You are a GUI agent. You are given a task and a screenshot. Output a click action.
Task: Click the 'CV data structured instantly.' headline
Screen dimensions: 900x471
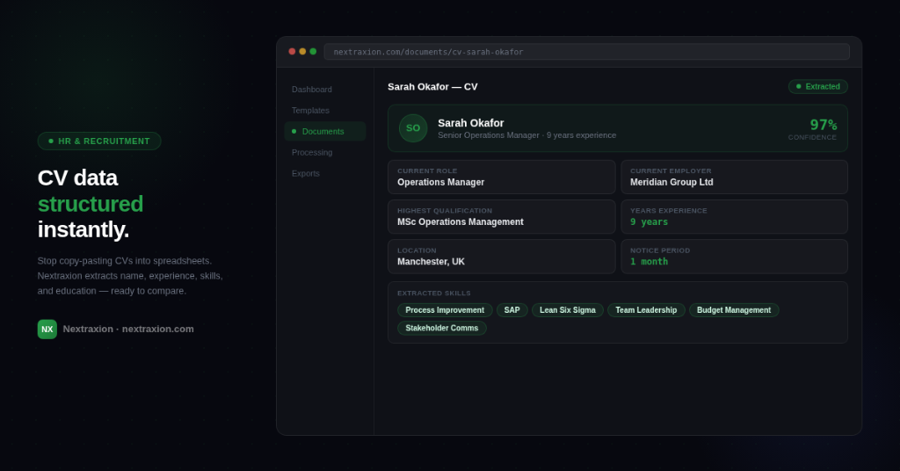(91, 204)
